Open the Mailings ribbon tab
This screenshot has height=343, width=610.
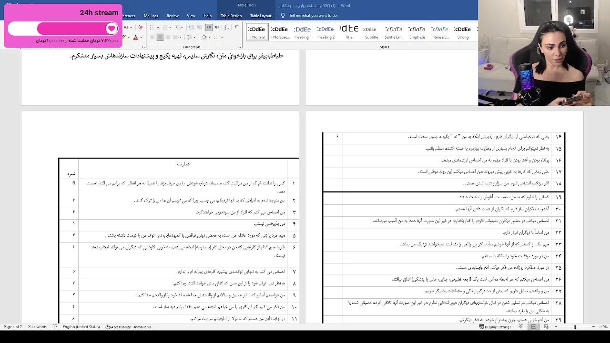pos(151,16)
